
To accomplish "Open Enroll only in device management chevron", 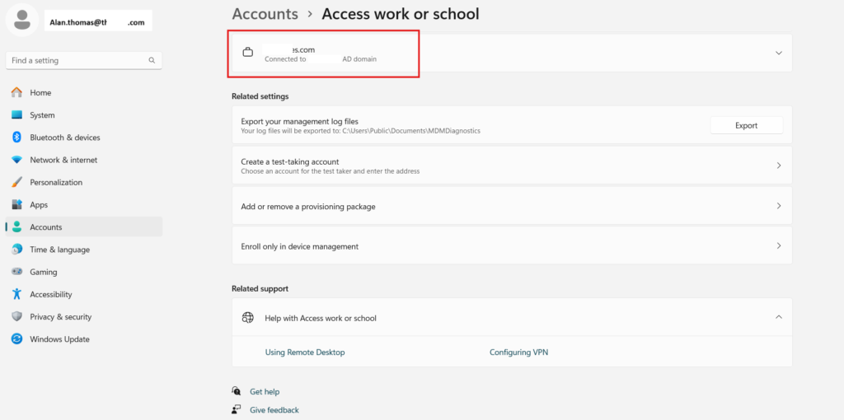I will 778,245.
